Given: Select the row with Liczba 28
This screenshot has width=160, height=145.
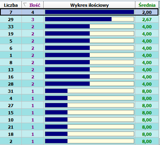Looking at the screenshot, I should tap(79, 84).
